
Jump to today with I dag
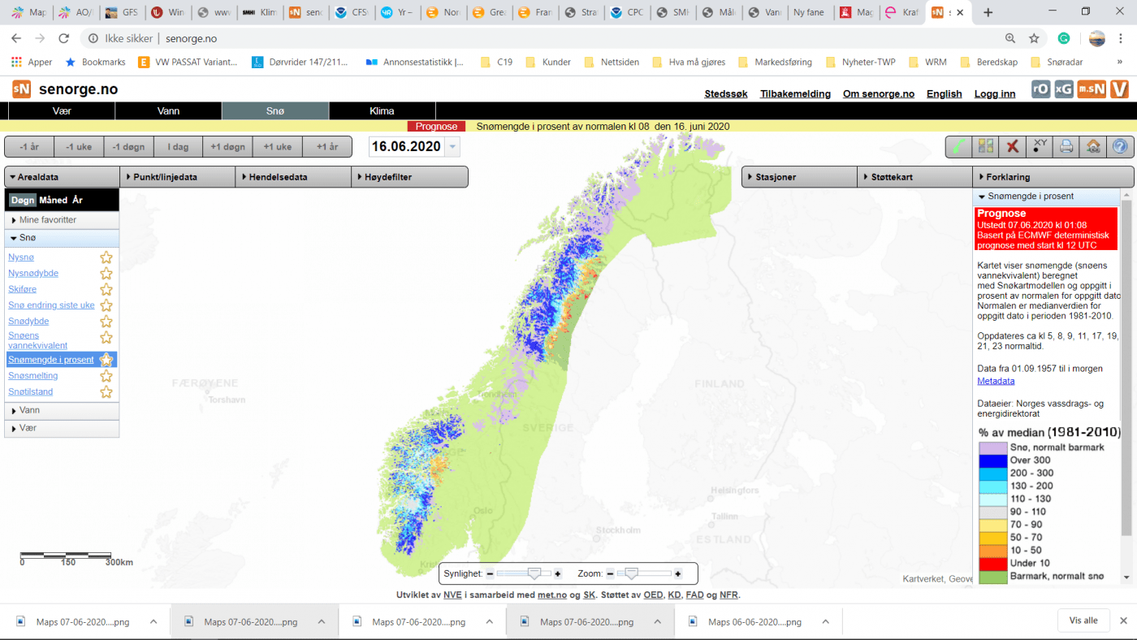point(178,147)
